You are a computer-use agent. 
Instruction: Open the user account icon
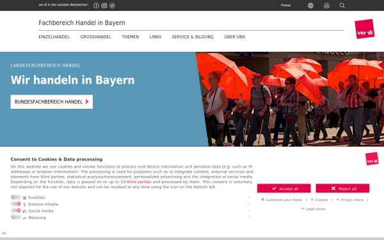tap(326, 6)
